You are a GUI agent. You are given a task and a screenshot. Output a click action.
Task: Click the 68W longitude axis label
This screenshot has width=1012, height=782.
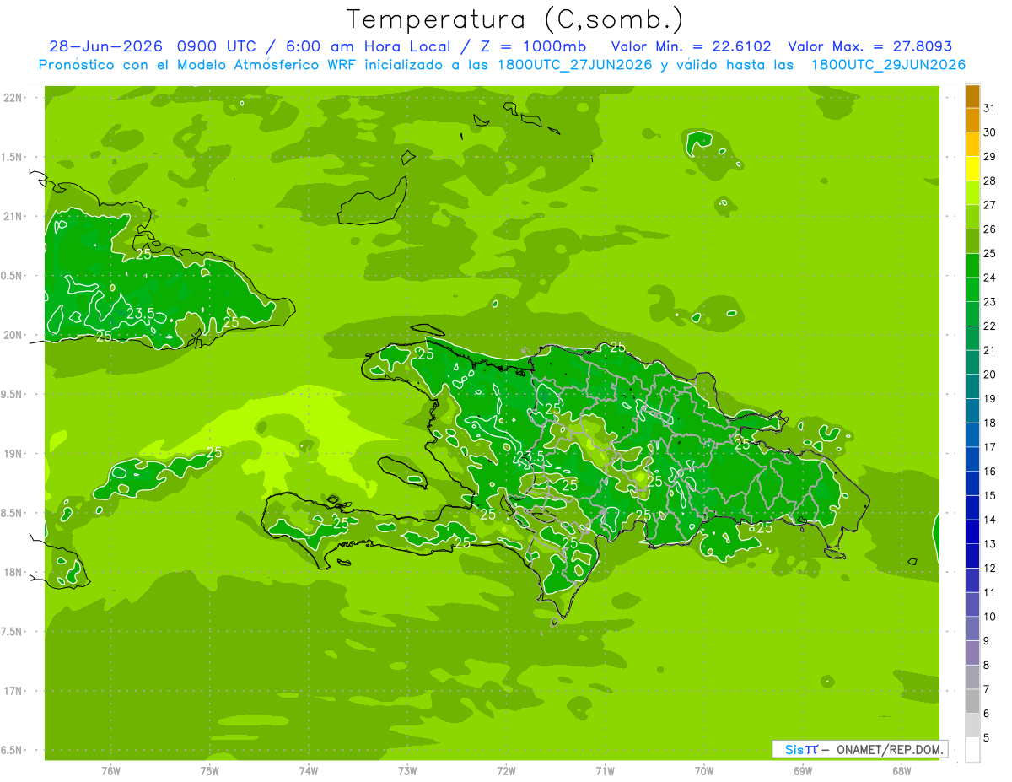(902, 771)
